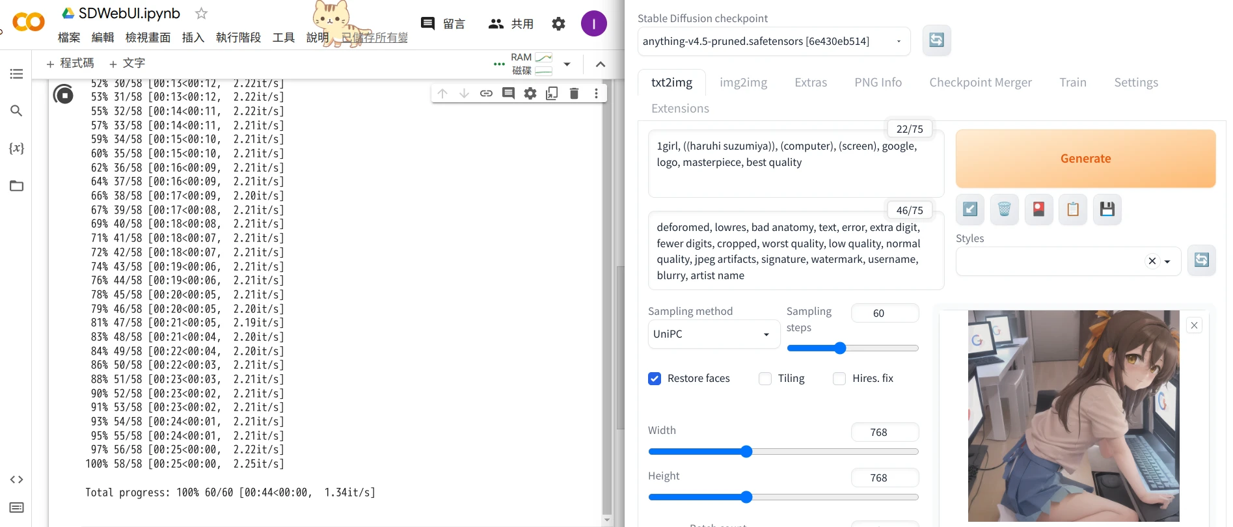Screen dimensions: 1233x527
Task: Disable the Restore faces checkbox
Action: (655, 379)
